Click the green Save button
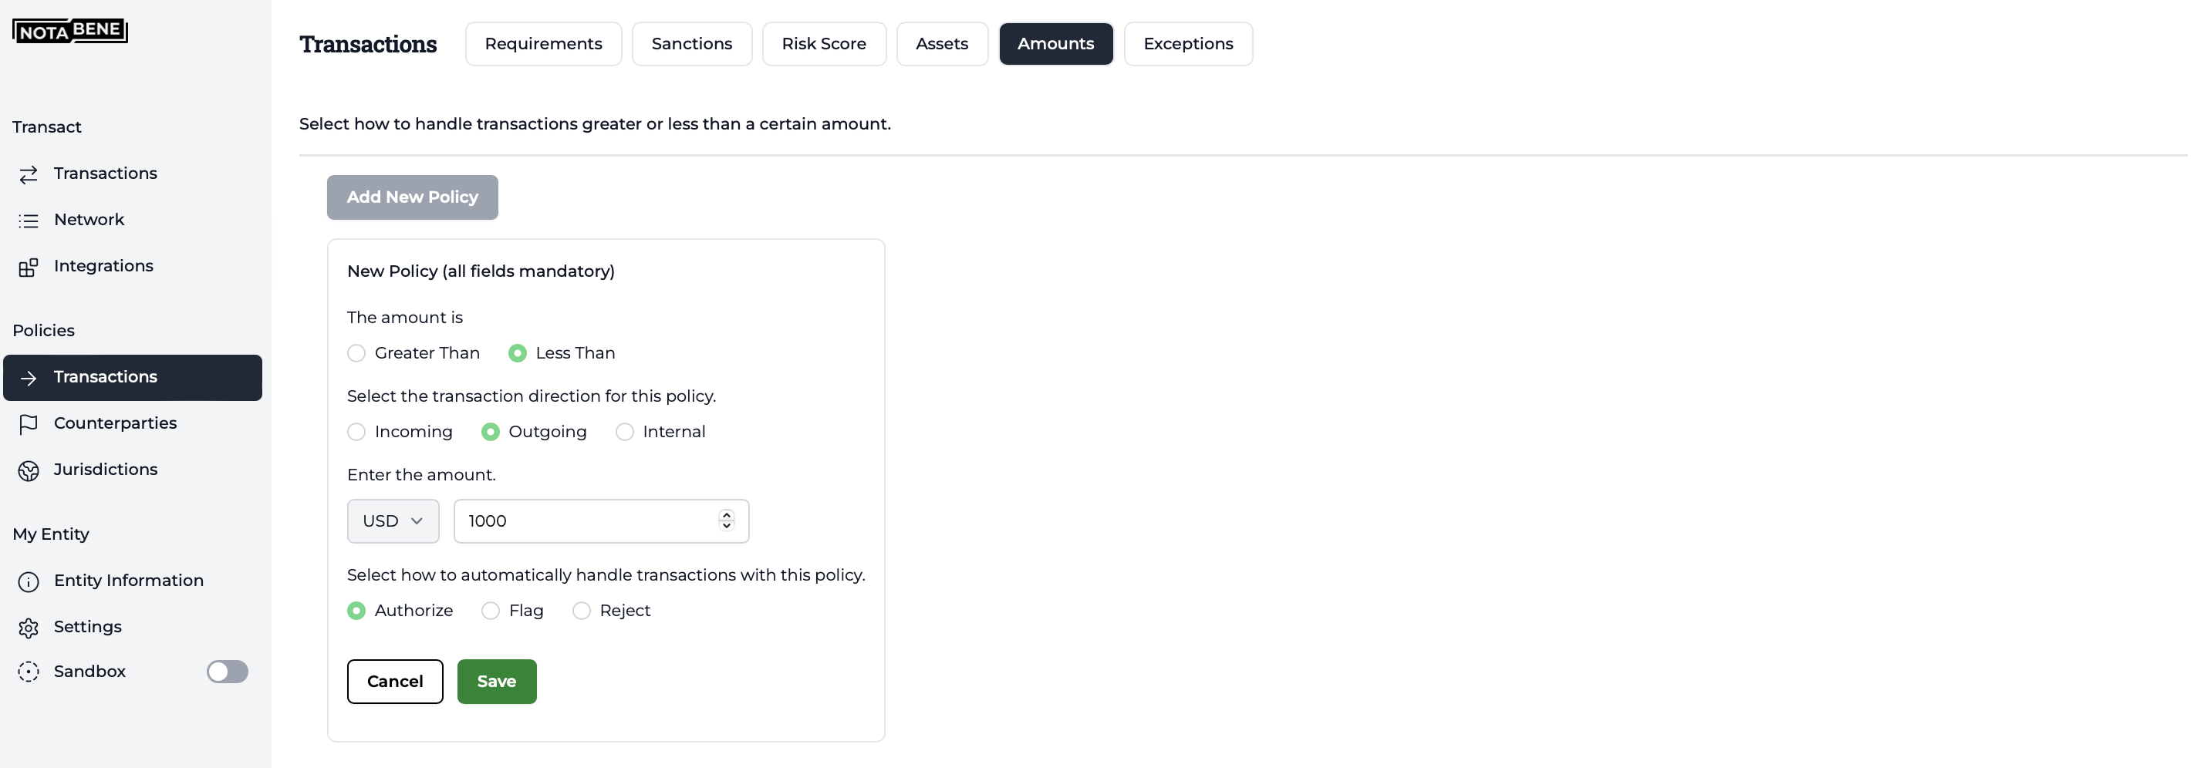The width and height of the screenshot is (2211, 768). (497, 682)
